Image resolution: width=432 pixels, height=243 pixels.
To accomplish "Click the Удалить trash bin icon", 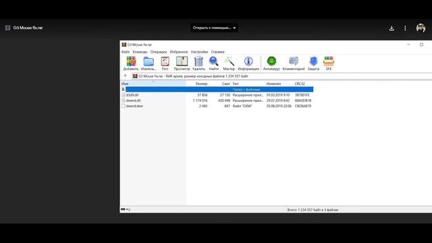I will [198, 61].
